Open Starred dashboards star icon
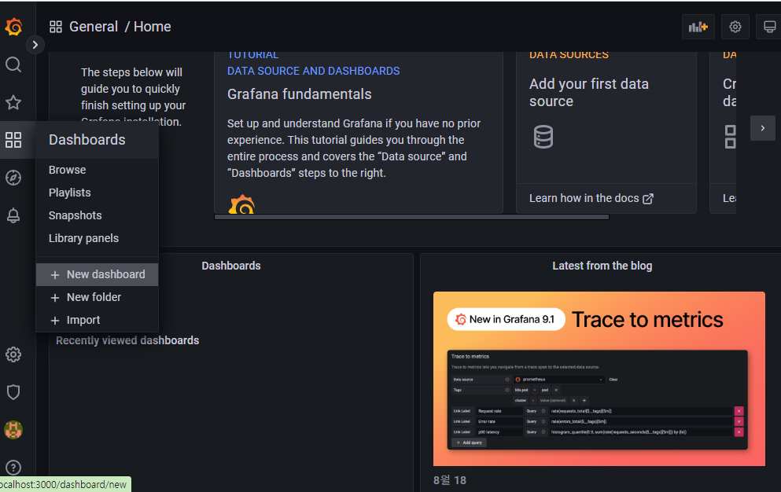781x492 pixels. point(13,102)
